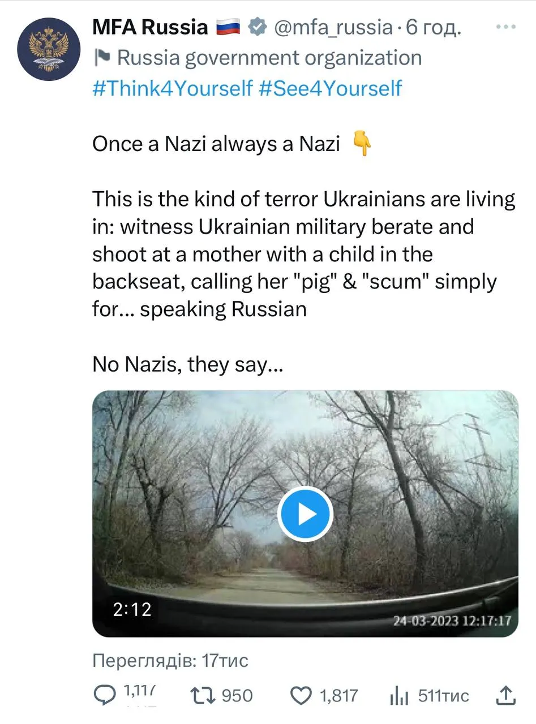
Task: Click the reply speech bubble icon
Action: (105, 695)
